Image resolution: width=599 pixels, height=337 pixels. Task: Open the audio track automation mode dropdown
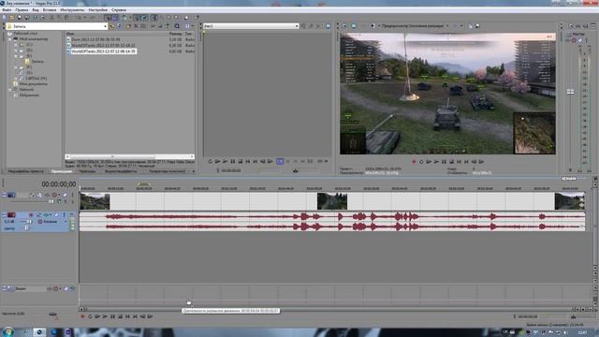pyautogui.click(x=65, y=222)
